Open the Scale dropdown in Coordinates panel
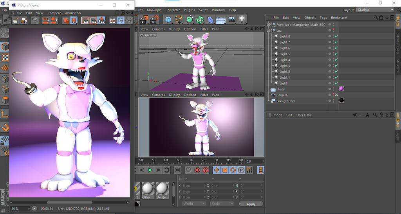Viewport: 401px width, 214px height. (222, 204)
